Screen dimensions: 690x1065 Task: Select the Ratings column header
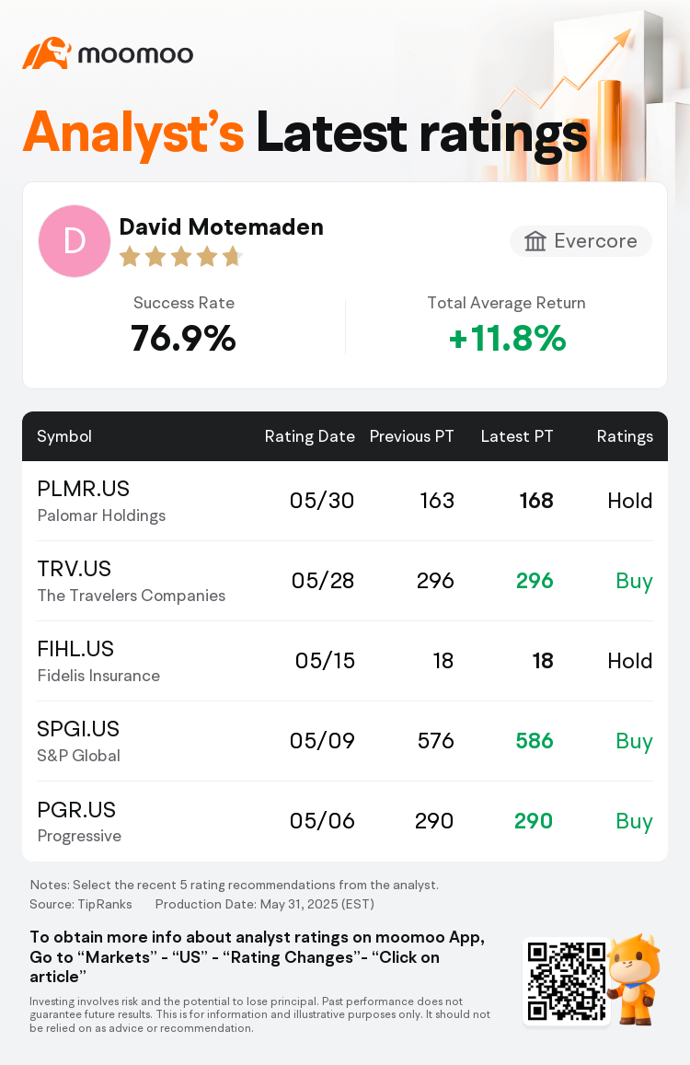625,436
